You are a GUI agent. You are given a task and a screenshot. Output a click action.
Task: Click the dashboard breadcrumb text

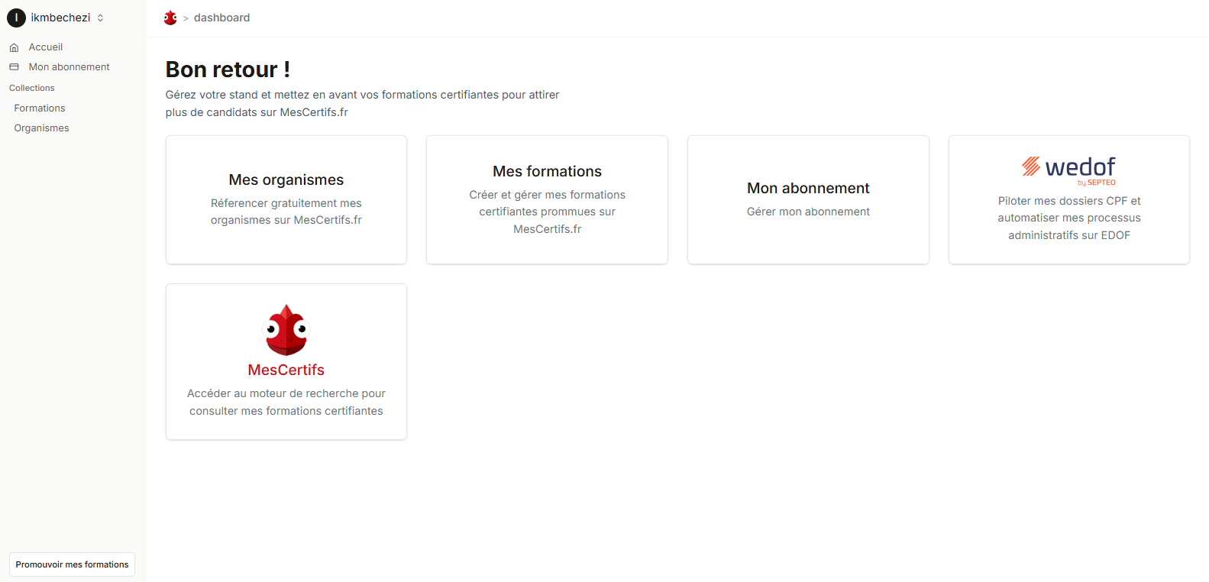click(x=221, y=18)
